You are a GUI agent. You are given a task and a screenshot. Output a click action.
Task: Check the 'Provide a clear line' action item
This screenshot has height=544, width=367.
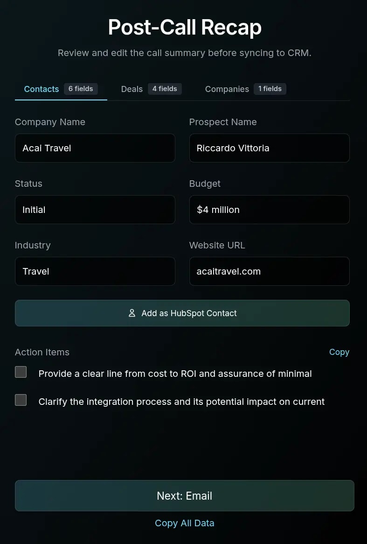tap(21, 372)
